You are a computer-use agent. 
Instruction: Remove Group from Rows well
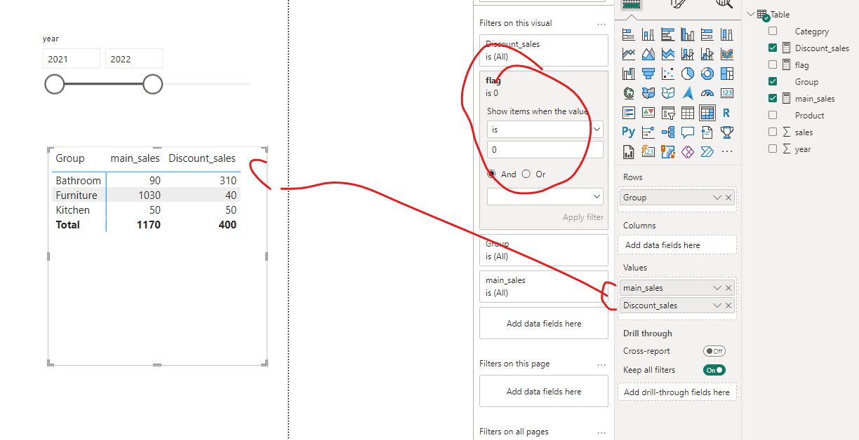click(728, 198)
